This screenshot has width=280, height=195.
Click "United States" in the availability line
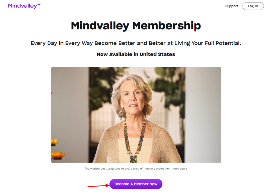click(x=157, y=54)
